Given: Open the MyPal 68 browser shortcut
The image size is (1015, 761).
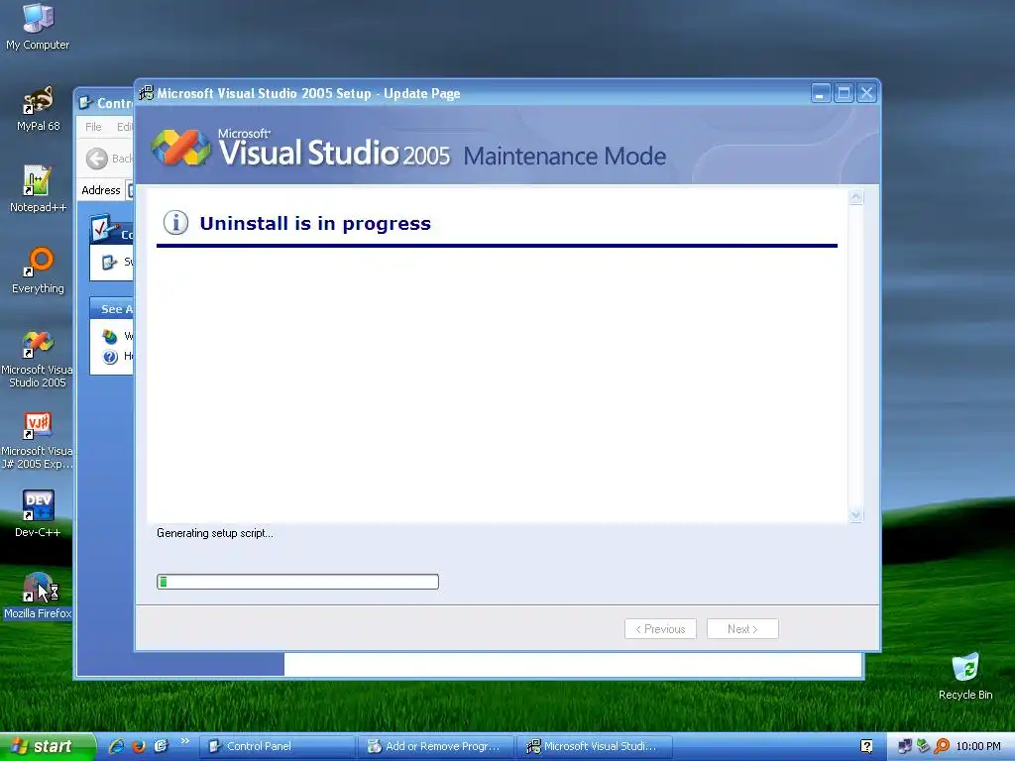Looking at the screenshot, I should point(38,109).
